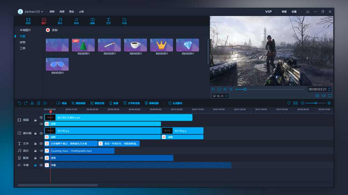348x195 pixels.
Task: Click the undo arrow icon
Action: click(x=19, y=103)
